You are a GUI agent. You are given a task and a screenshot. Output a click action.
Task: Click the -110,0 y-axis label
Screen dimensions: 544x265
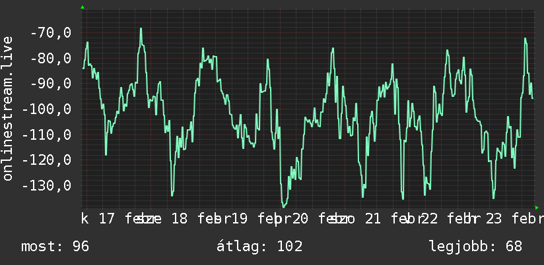(x=47, y=134)
